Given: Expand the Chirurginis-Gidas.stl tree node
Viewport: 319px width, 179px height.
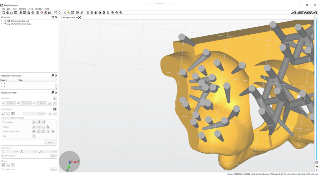Looking at the screenshot, I should [2, 21].
